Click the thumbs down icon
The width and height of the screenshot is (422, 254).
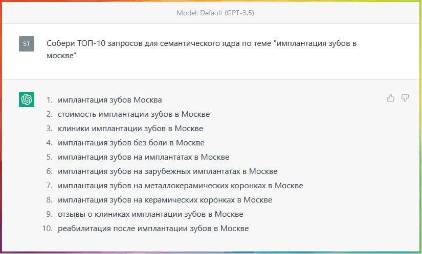click(405, 98)
